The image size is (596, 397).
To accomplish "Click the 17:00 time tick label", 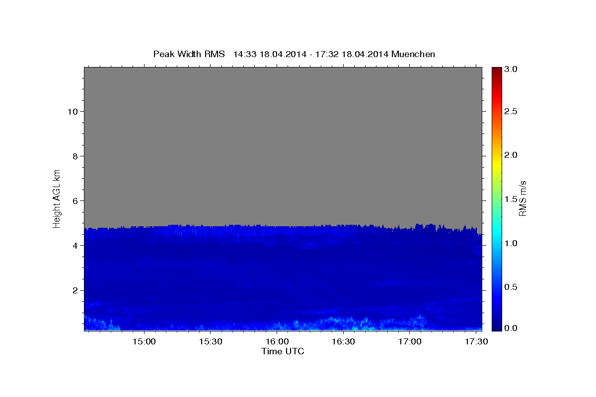I will point(410,341).
